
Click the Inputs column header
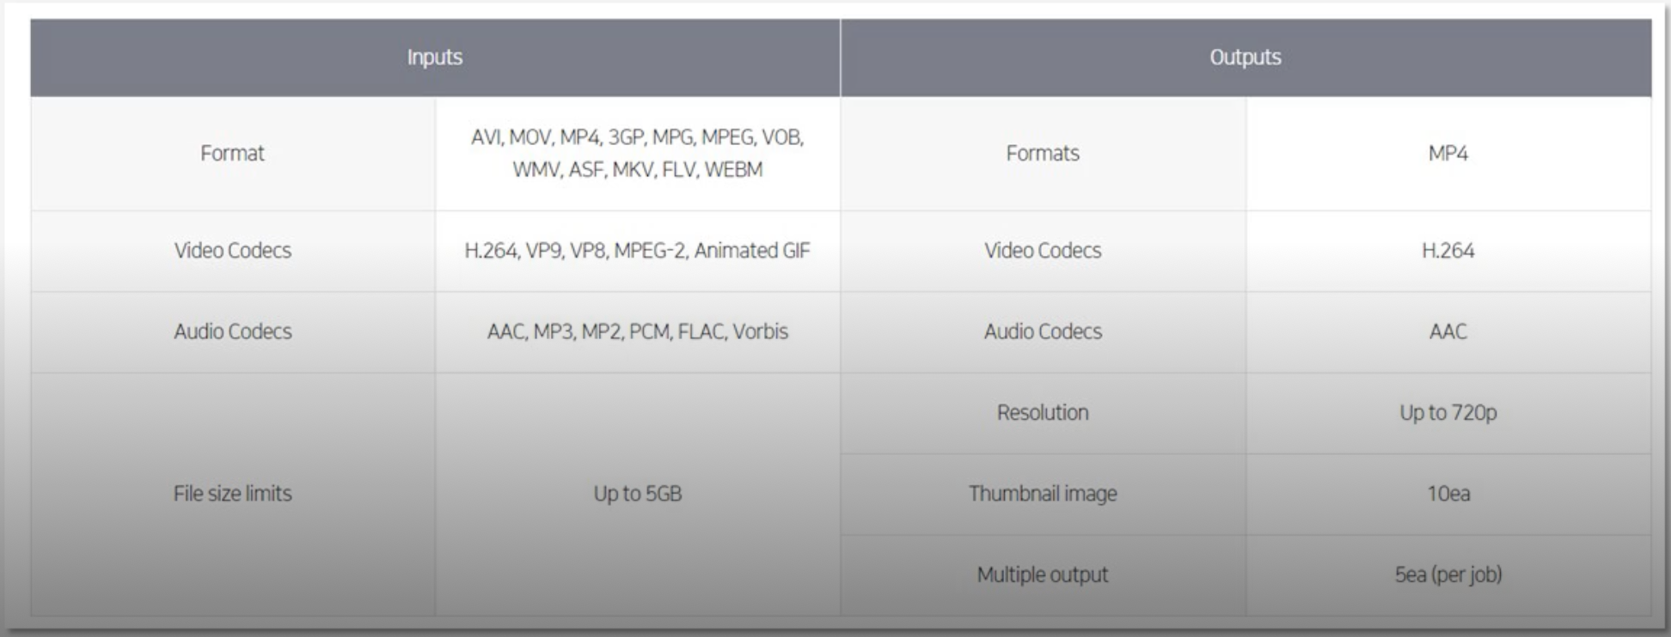click(435, 58)
